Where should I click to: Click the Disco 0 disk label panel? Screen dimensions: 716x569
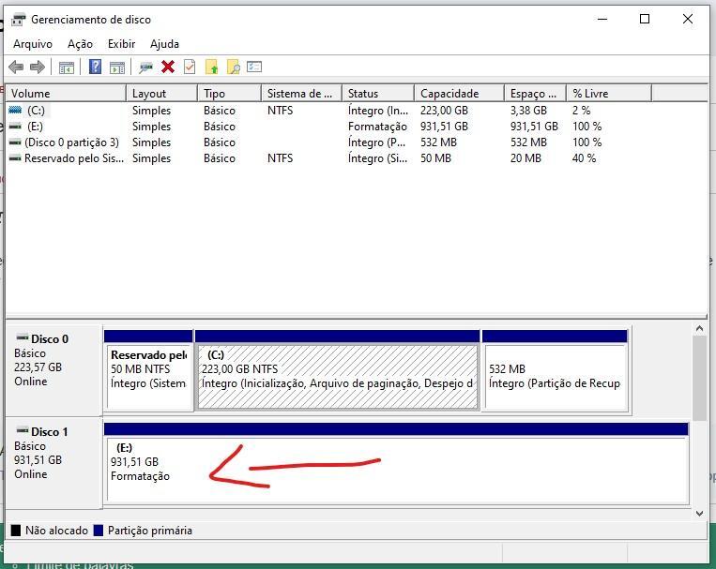tap(53, 369)
